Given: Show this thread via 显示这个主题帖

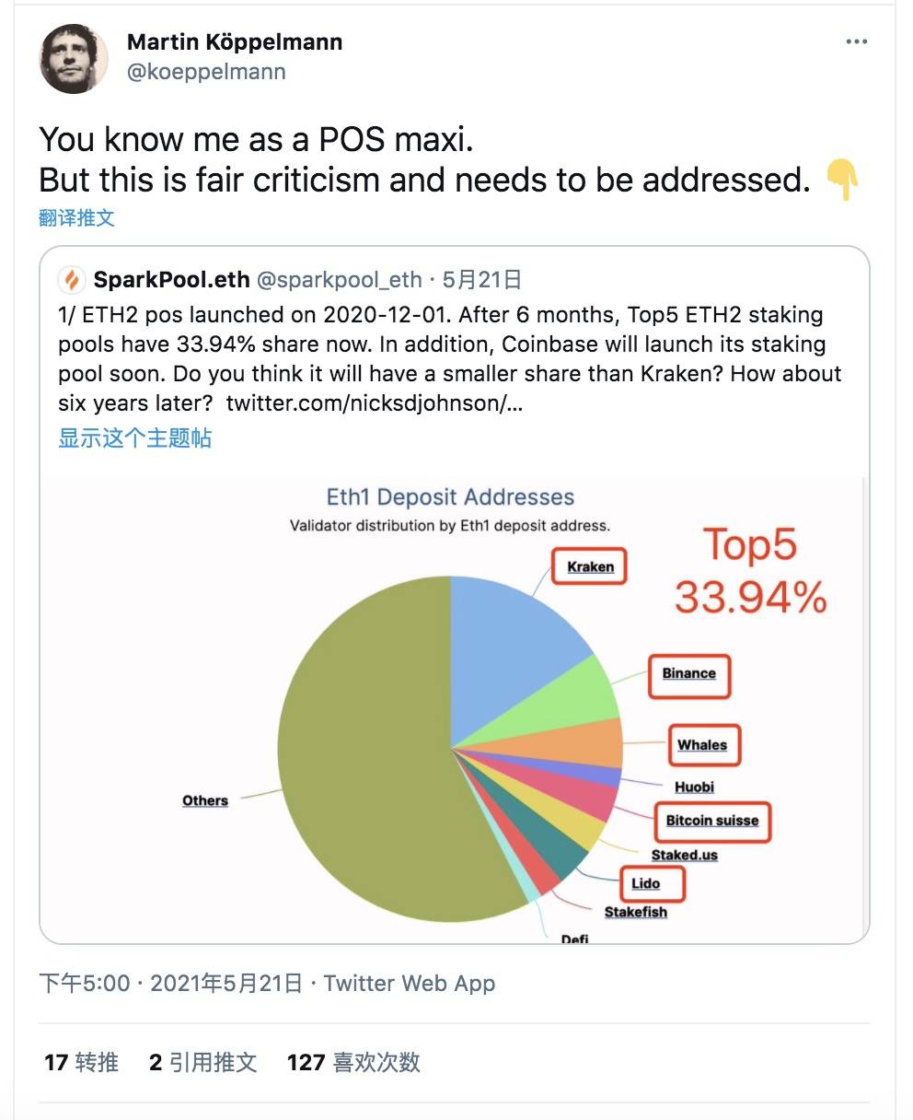Looking at the screenshot, I should pyautogui.click(x=134, y=437).
